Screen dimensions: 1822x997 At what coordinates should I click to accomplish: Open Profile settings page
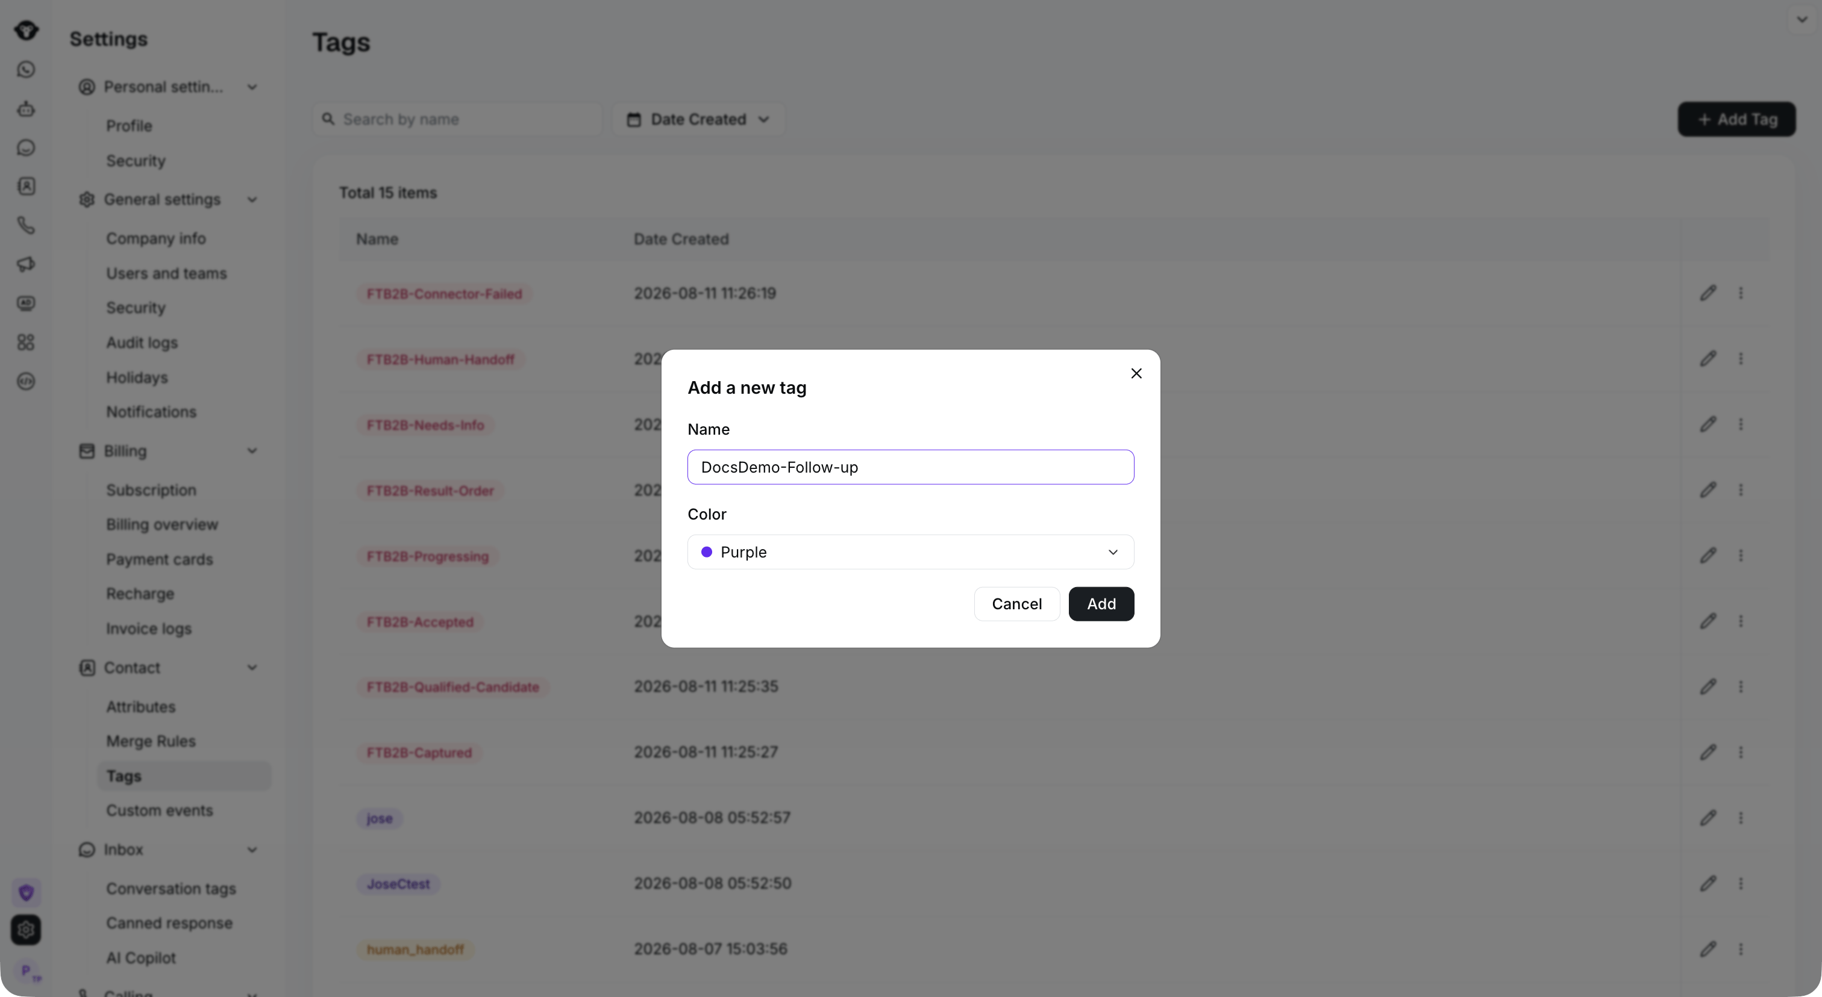pyautogui.click(x=129, y=126)
